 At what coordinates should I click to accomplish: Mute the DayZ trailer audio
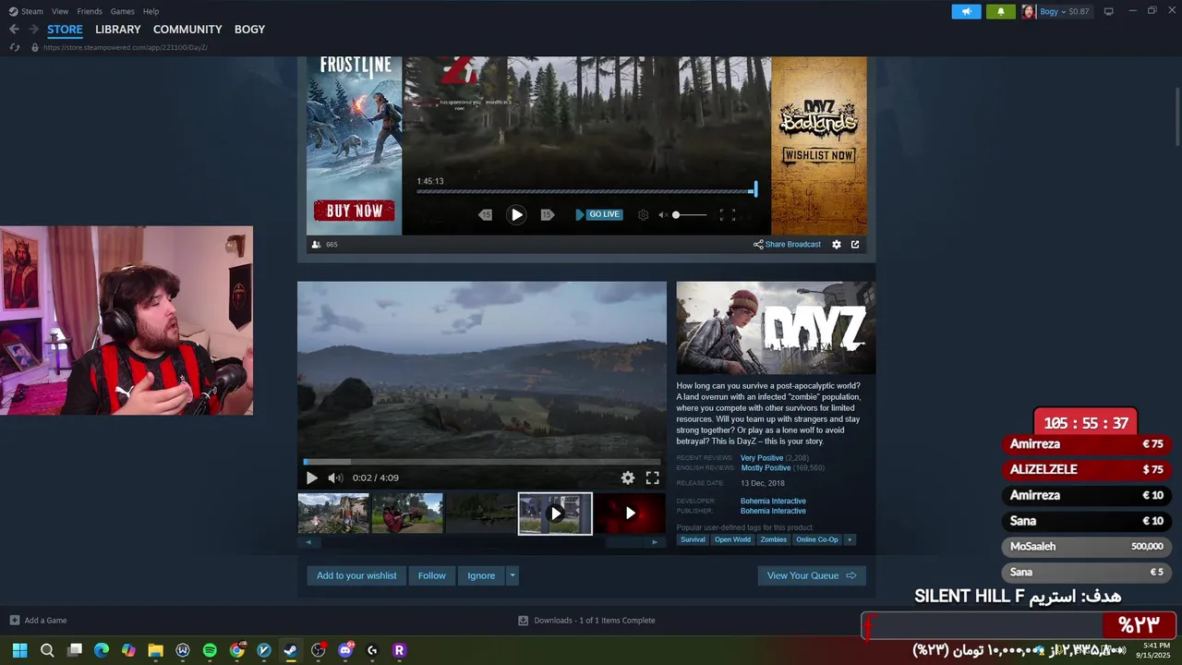tap(335, 478)
